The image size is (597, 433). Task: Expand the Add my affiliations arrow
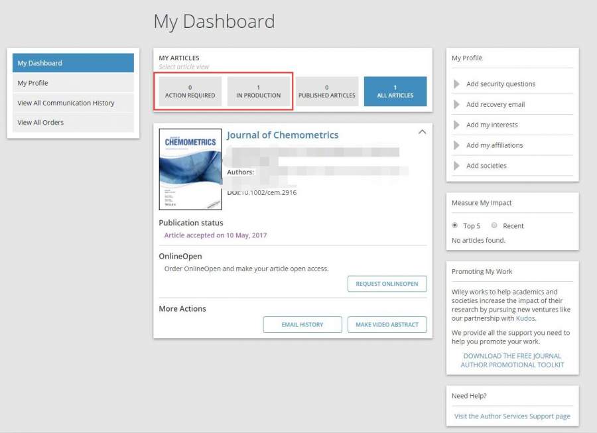(456, 145)
